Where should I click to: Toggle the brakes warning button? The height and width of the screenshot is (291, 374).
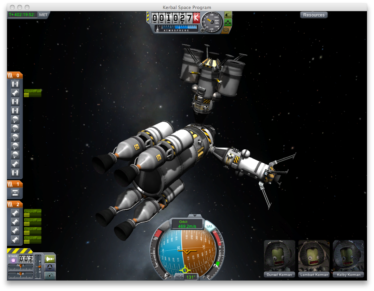tap(226, 30)
